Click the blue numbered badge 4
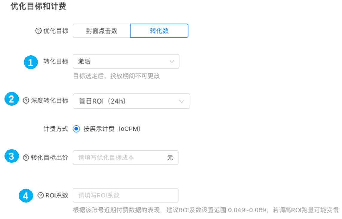Image resolution: width=342 pixels, height=219 pixels. [x=26, y=196]
